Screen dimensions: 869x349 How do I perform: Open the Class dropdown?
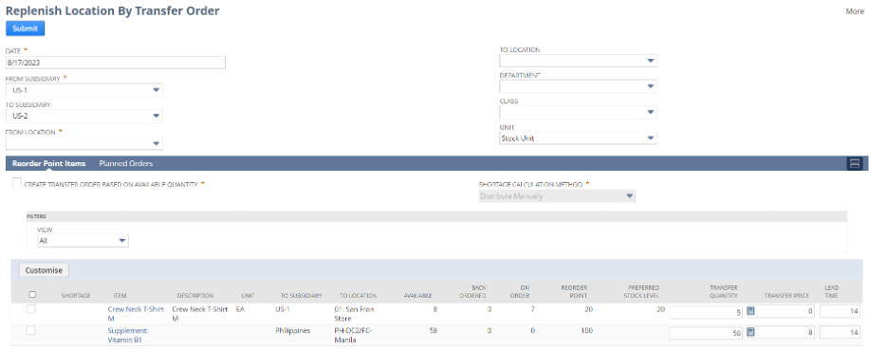[x=578, y=113]
